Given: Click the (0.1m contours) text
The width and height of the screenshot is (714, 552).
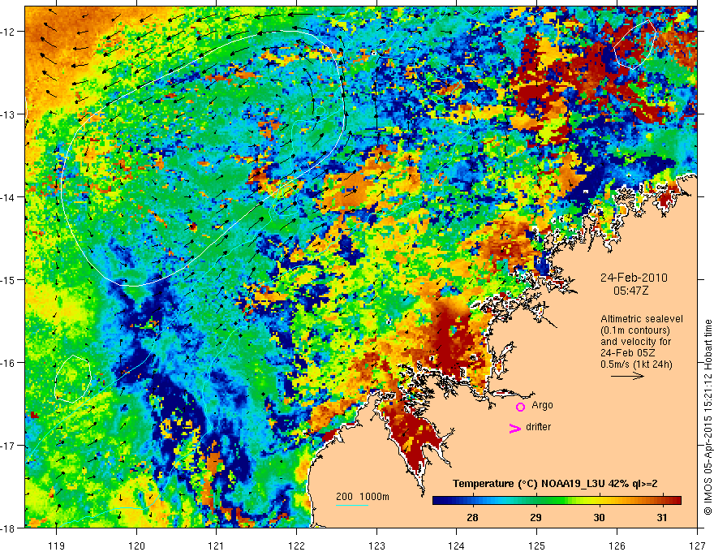Looking at the screenshot, I should (x=635, y=330).
